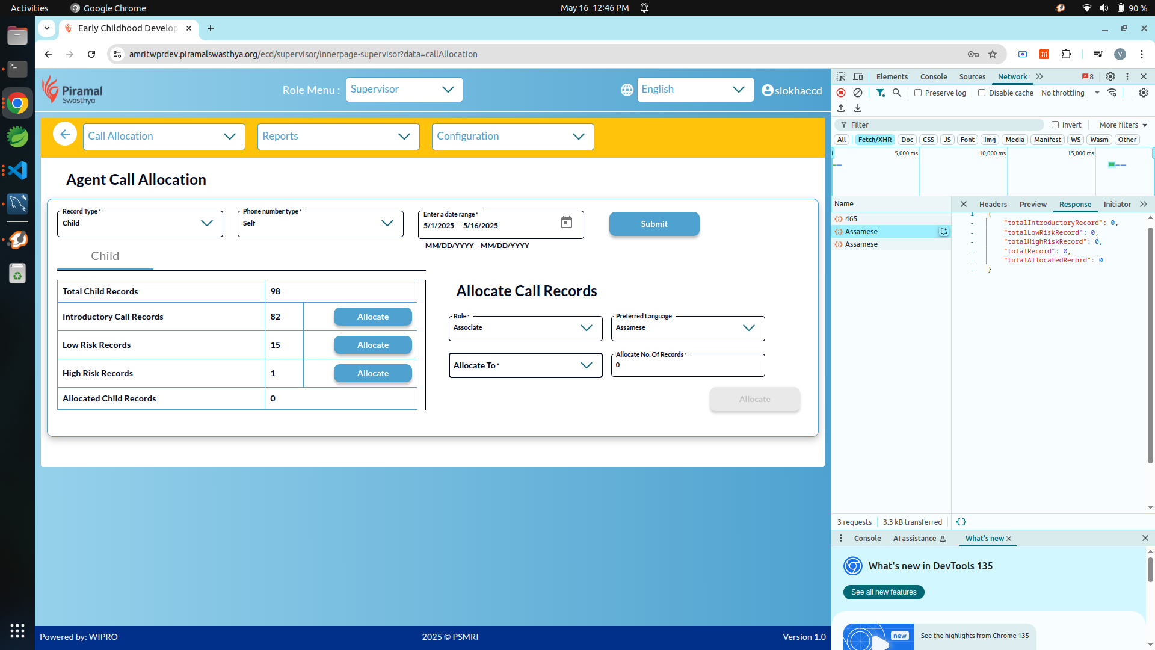Toggle the CSS request filter
Viewport: 1155px width, 650px height.
coord(928,140)
